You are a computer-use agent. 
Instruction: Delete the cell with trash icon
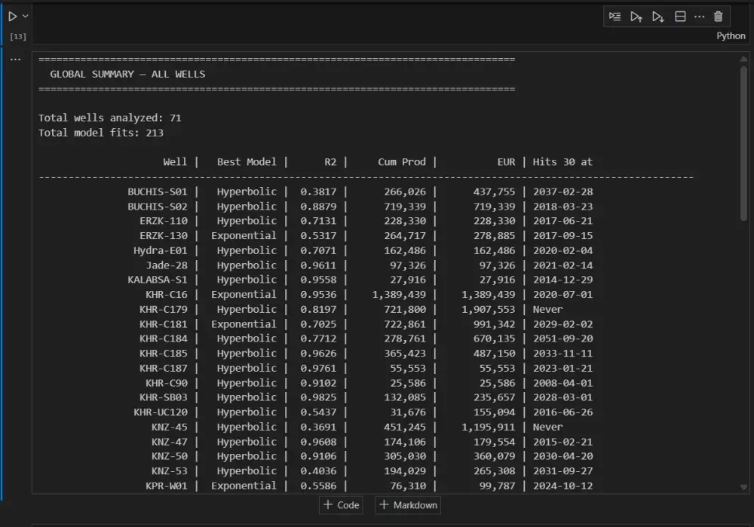click(718, 17)
